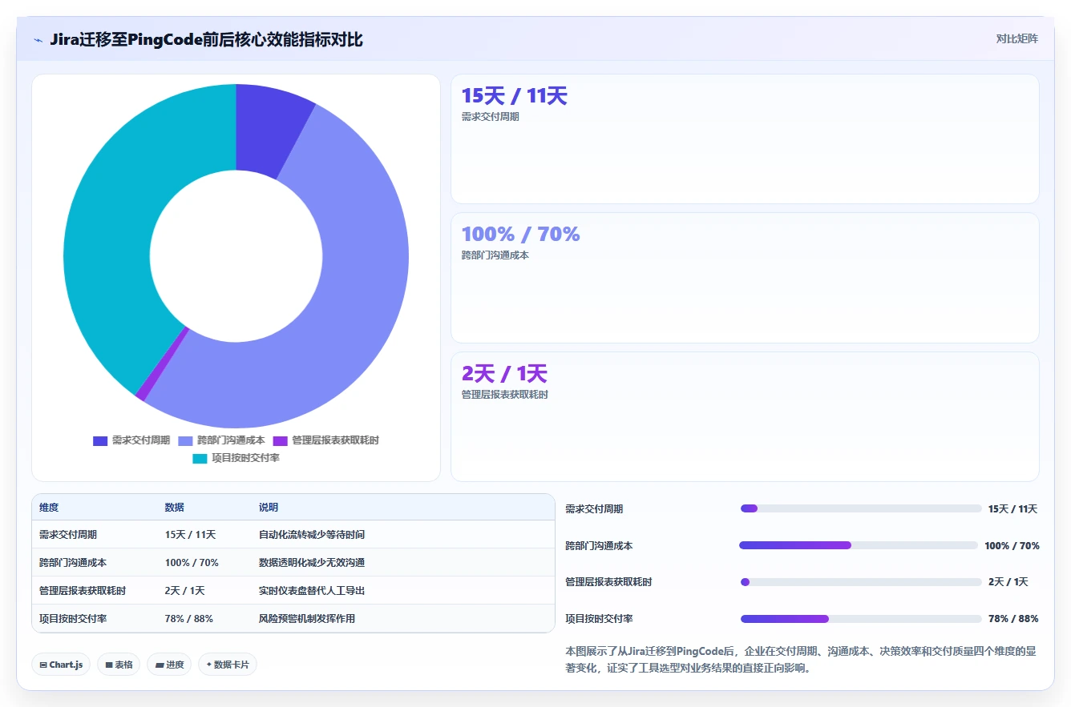Click the 15天 / 11天 data card
Screen dimensions: 1071x707
click(745, 139)
